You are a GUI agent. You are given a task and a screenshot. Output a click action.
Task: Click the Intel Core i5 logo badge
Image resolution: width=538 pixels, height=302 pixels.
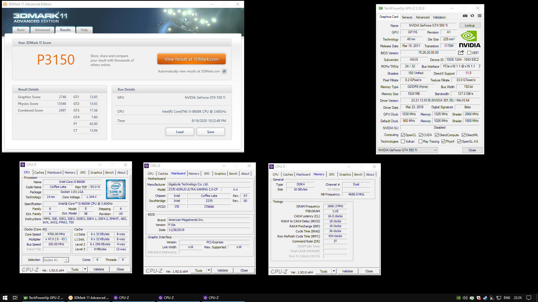tap(116, 190)
